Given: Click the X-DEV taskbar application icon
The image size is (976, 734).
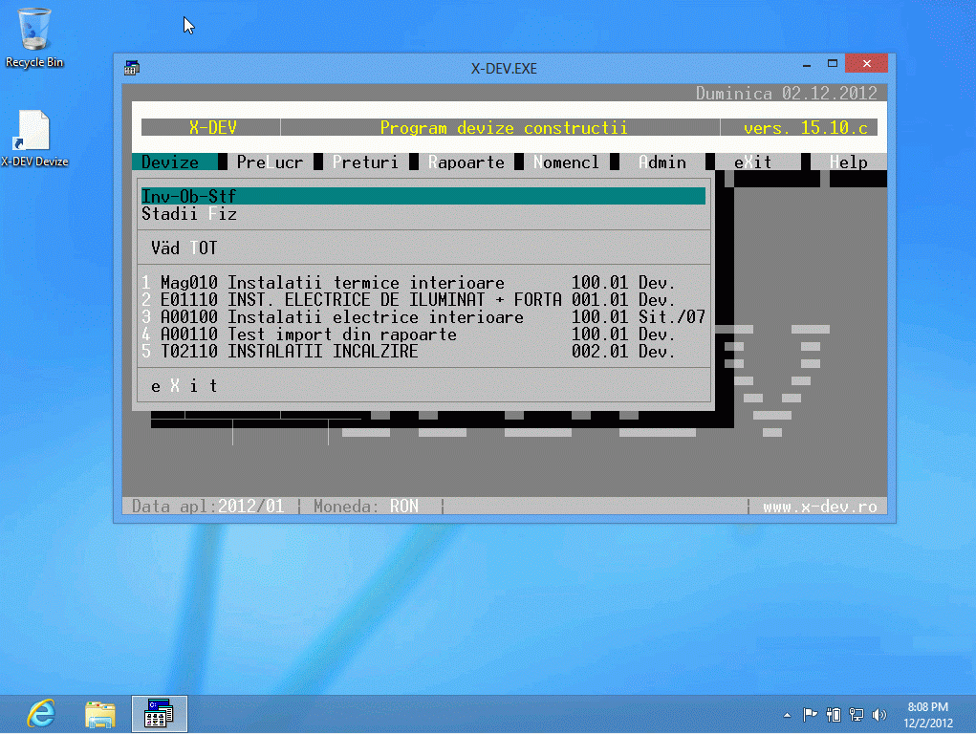Looking at the screenshot, I should pyautogui.click(x=159, y=713).
